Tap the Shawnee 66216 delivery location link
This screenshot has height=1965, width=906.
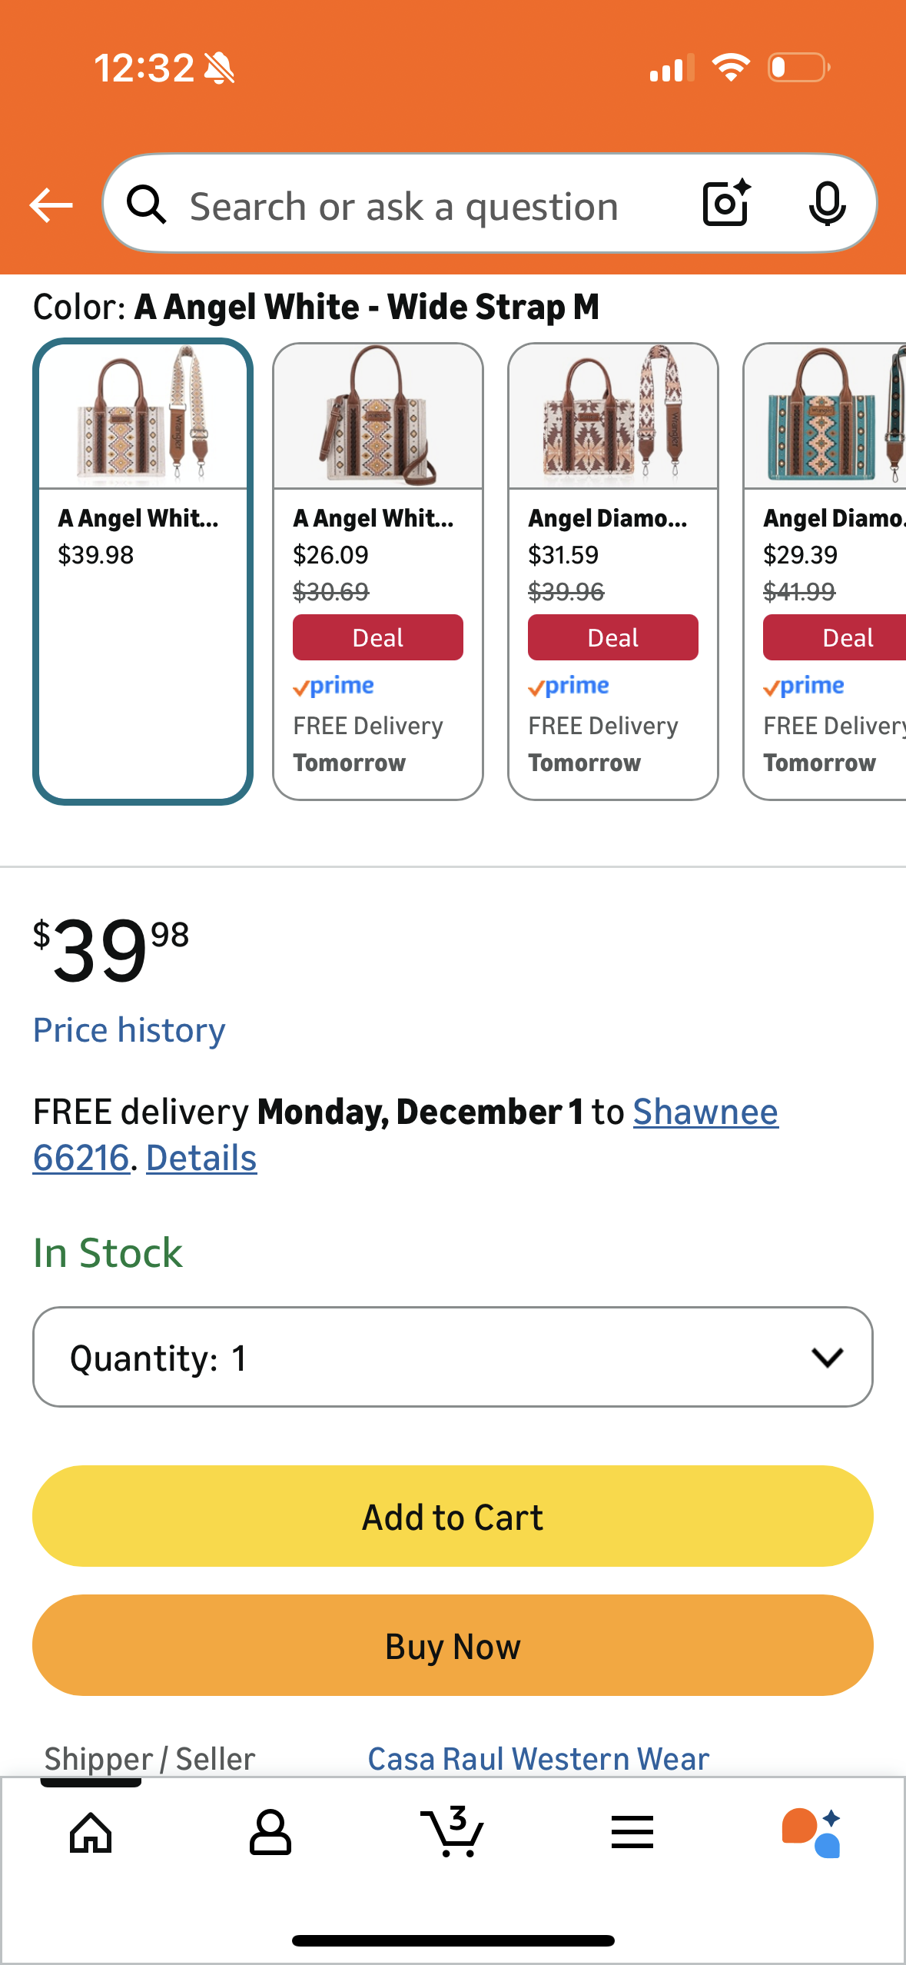705,1112
